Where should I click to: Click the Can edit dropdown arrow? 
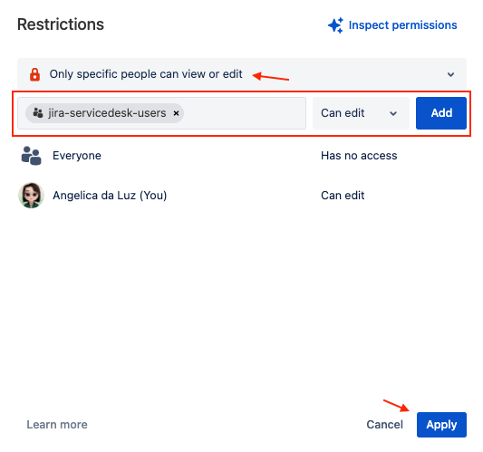[x=393, y=113]
